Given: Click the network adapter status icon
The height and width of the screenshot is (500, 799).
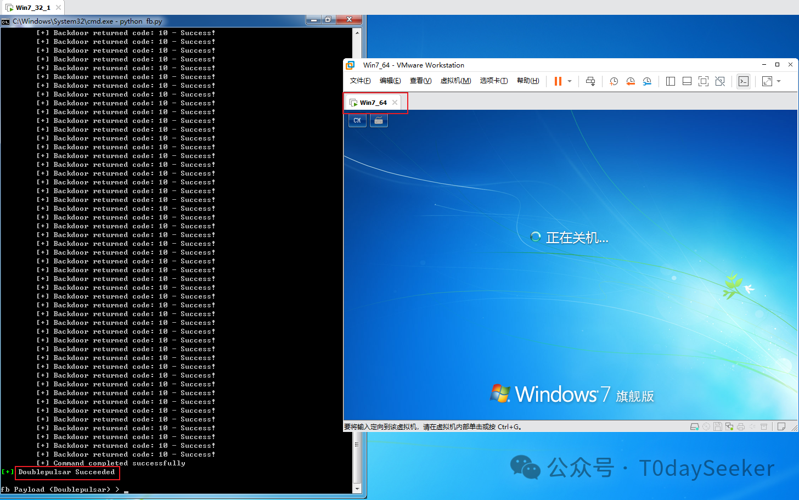Looking at the screenshot, I should pos(729,426).
